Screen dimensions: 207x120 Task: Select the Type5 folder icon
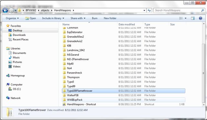point(64,82)
